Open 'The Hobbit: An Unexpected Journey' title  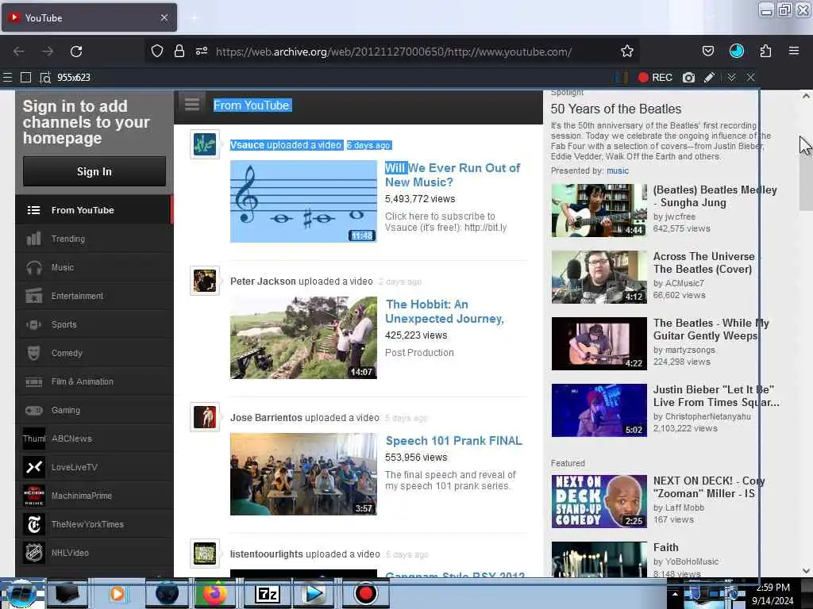tap(445, 311)
